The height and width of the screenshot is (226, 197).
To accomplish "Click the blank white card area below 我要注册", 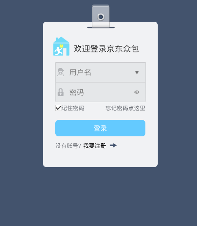I will click(x=100, y=158).
